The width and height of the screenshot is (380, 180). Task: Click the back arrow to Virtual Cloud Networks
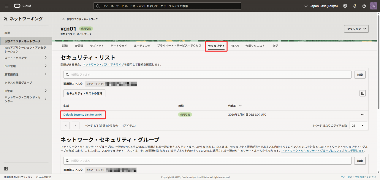pyautogui.click(x=64, y=19)
